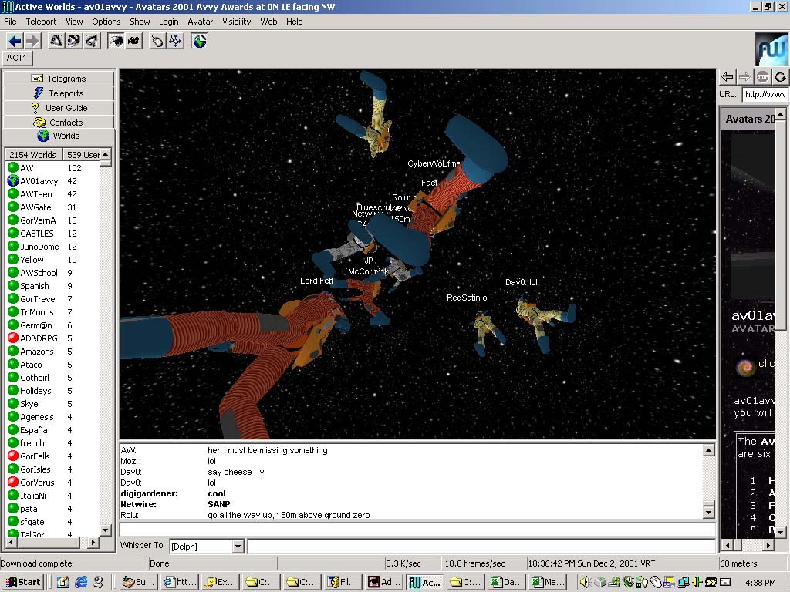Open the Teleports tab
Image resolution: width=790 pixels, height=592 pixels.
pos(59,93)
